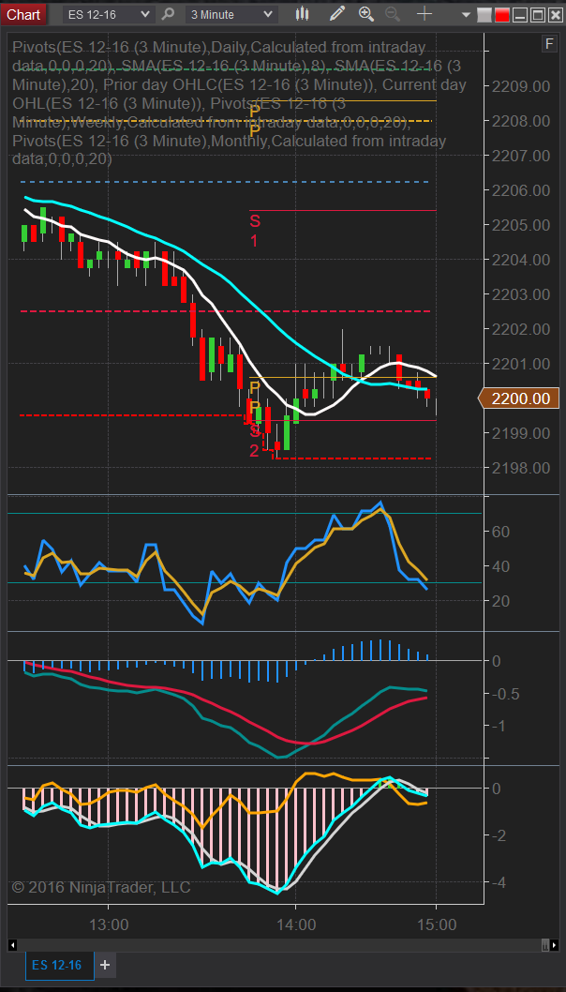The image size is (566, 992).
Task: Open the Chart menu button
Action: pyautogui.click(x=22, y=14)
